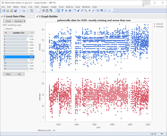
Task: Click the home window icon in status bar
Action: click(x=152, y=134)
